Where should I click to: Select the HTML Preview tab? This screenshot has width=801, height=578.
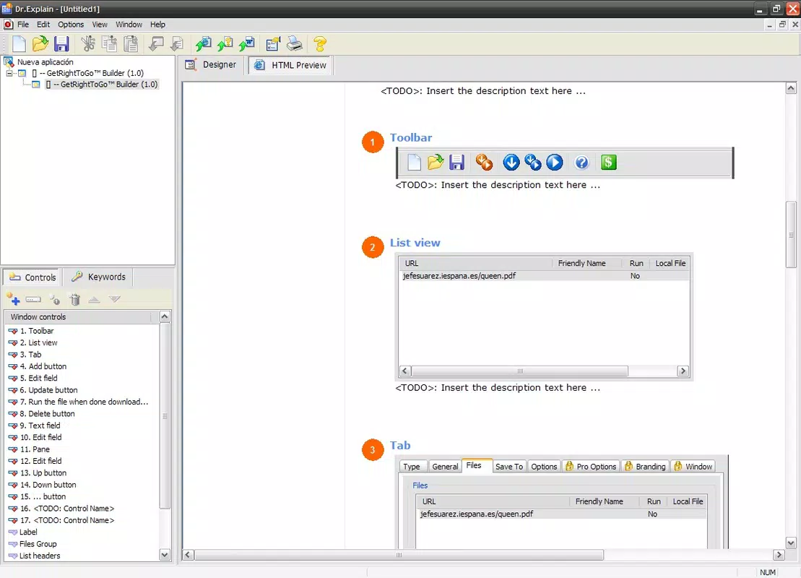[x=290, y=65]
